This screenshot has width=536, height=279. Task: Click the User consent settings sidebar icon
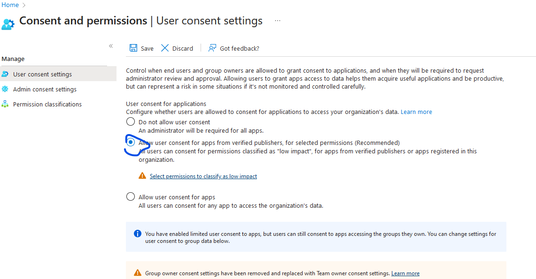click(5, 74)
